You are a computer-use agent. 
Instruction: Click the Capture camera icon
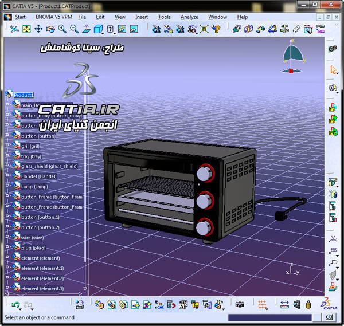point(240,305)
